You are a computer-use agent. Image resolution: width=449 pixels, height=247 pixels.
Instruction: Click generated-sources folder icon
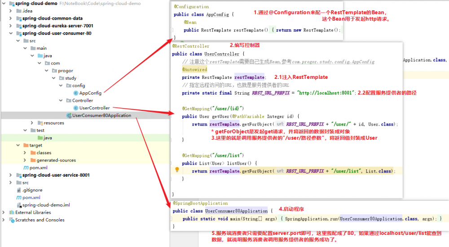pos(33,160)
